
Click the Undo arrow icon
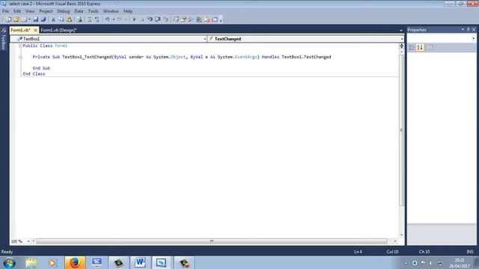click(x=107, y=19)
